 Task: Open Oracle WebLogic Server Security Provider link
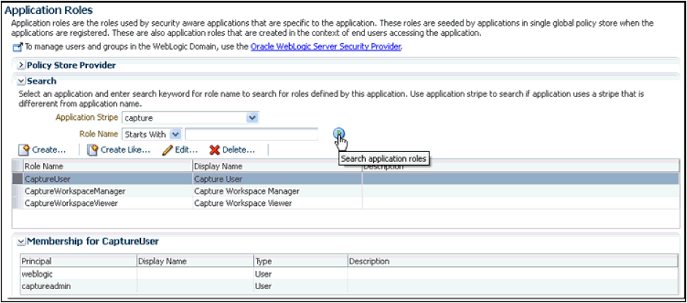tap(326, 47)
